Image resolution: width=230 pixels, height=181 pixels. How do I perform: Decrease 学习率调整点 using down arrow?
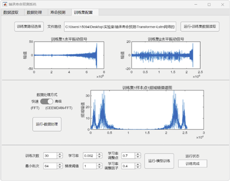pos(138,157)
